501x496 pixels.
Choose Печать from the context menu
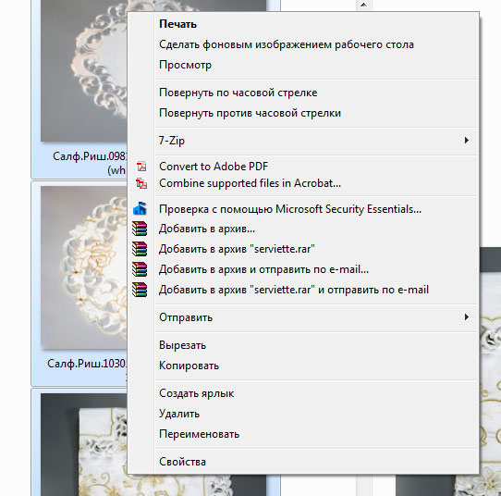pyautogui.click(x=302, y=24)
